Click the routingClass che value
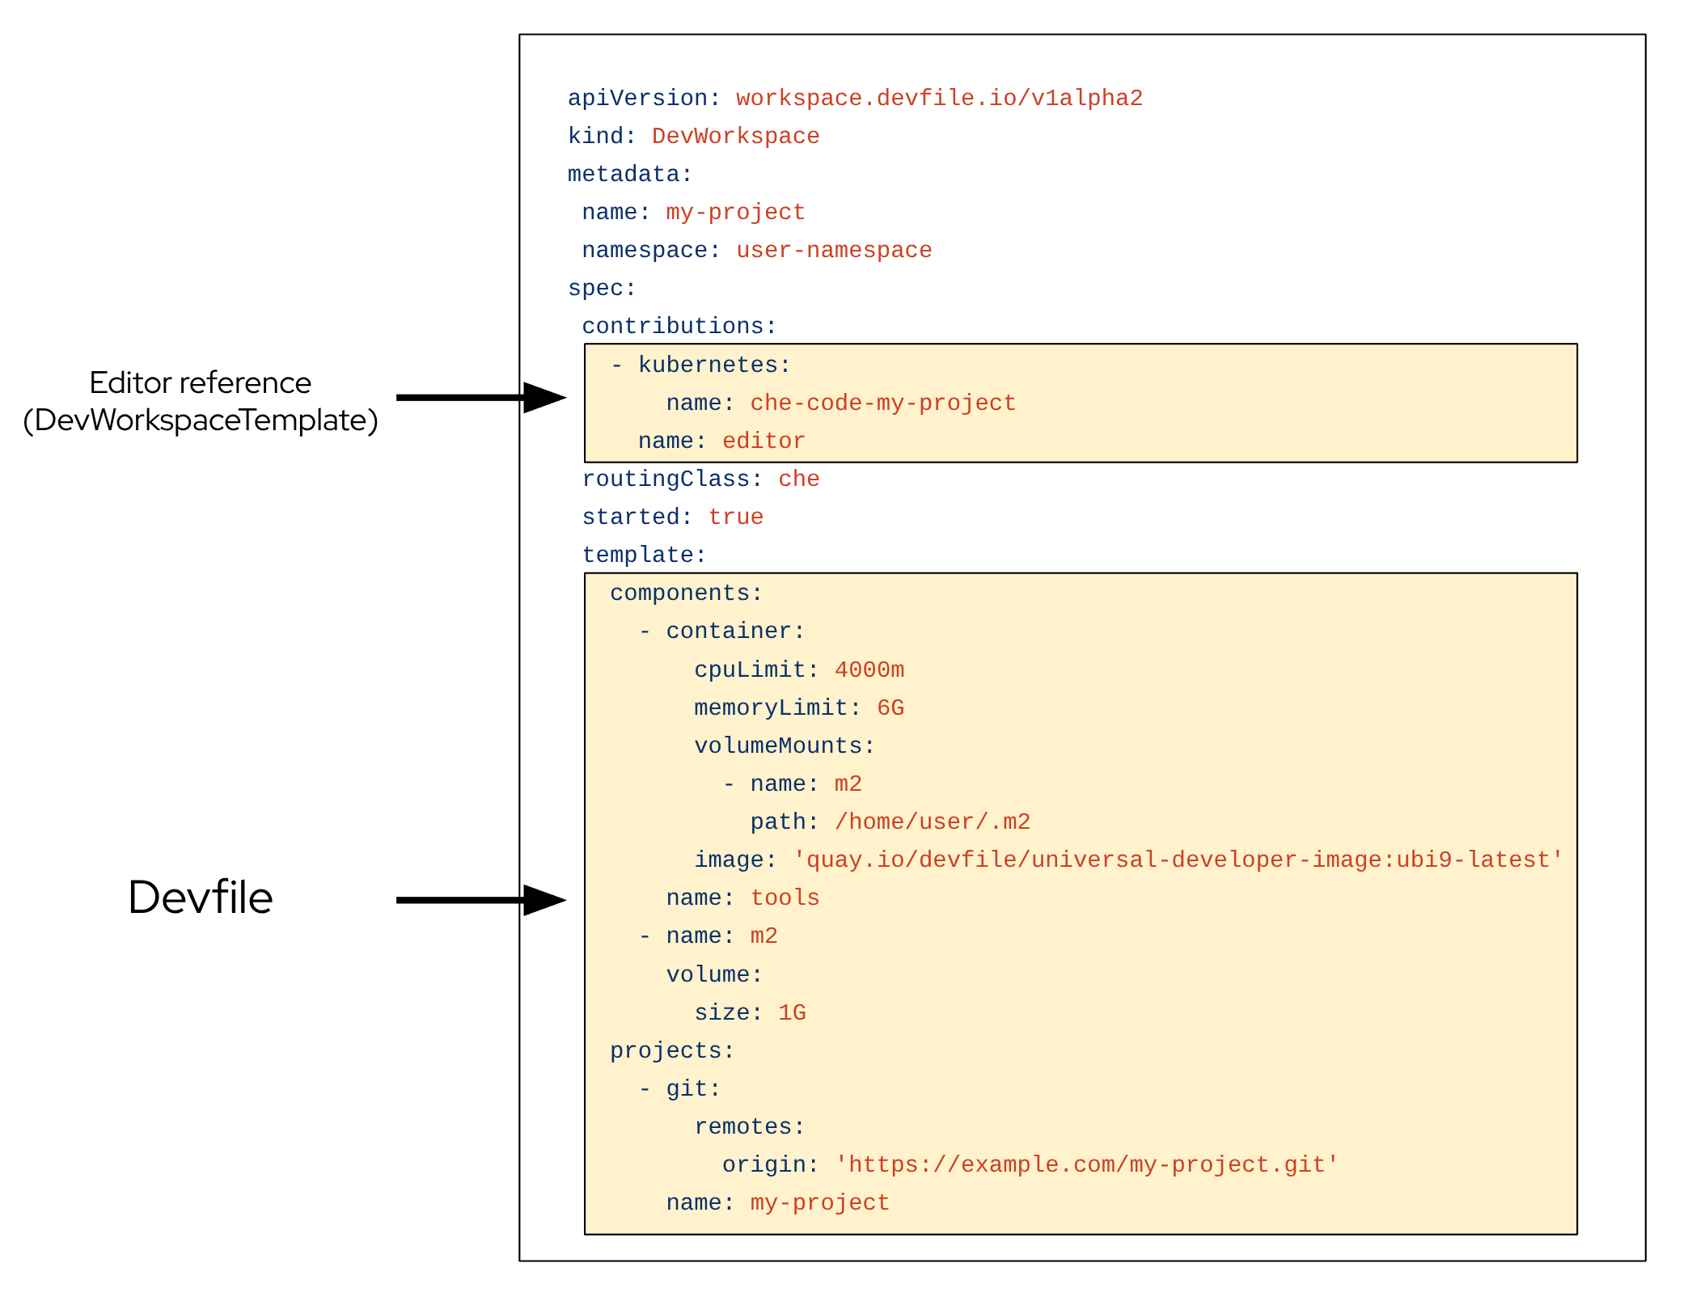Screen dimensions: 1692x1297 pos(799,478)
